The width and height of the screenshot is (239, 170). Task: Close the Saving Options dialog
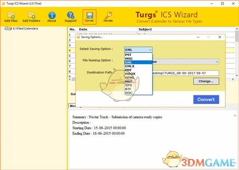click(219, 37)
